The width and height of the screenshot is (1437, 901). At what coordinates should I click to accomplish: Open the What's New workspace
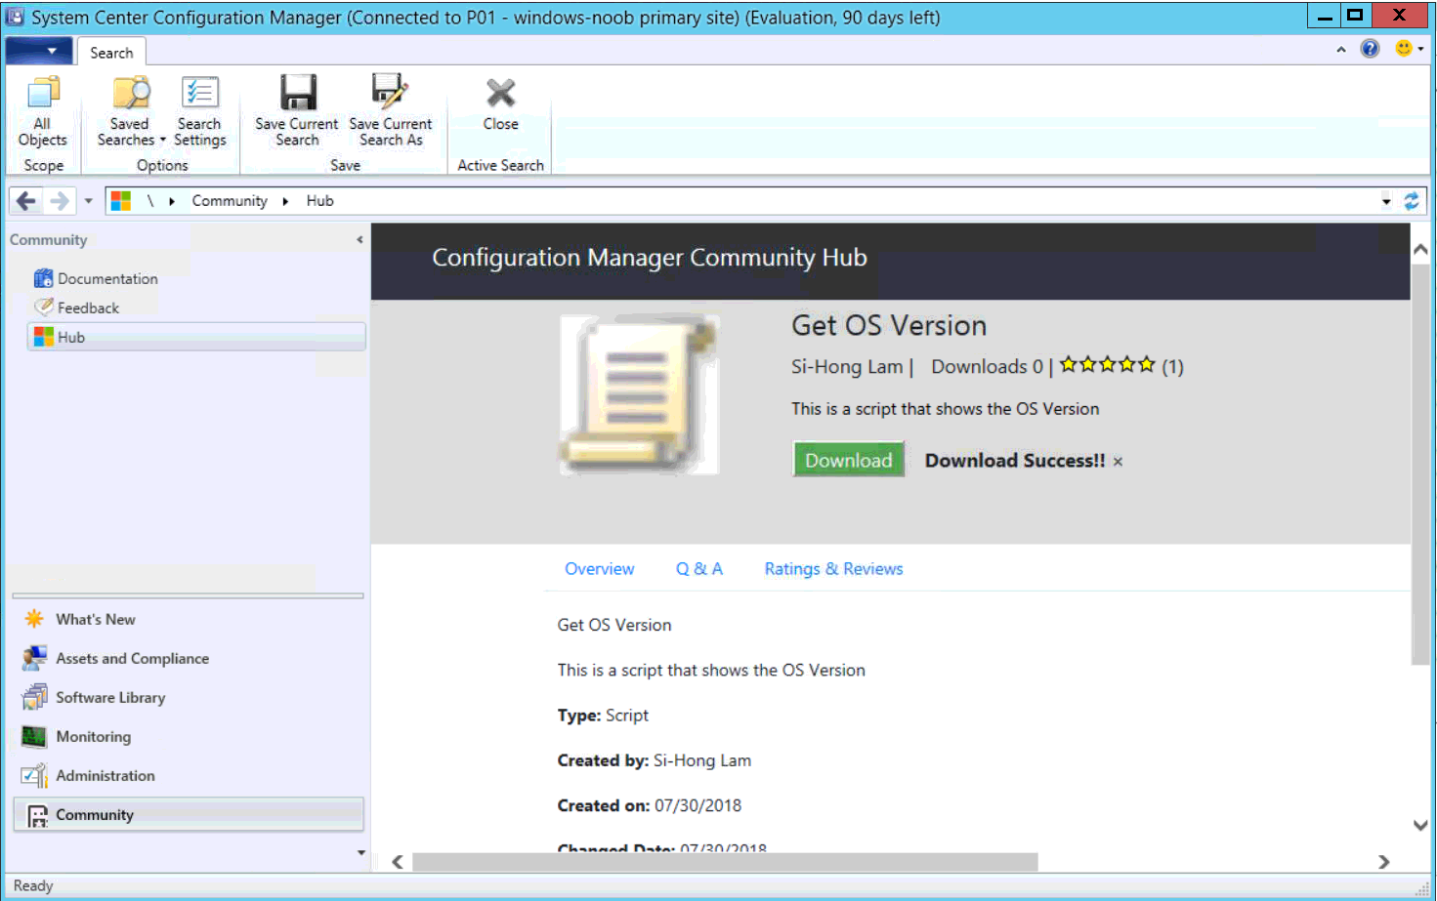click(95, 619)
